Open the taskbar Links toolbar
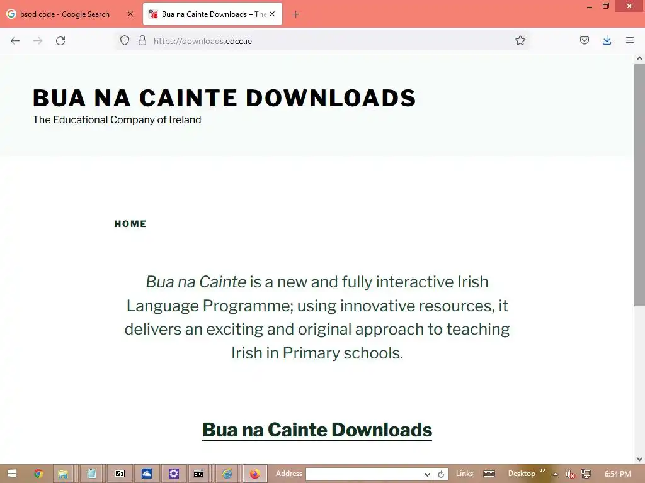This screenshot has width=645, height=483. [x=464, y=474]
